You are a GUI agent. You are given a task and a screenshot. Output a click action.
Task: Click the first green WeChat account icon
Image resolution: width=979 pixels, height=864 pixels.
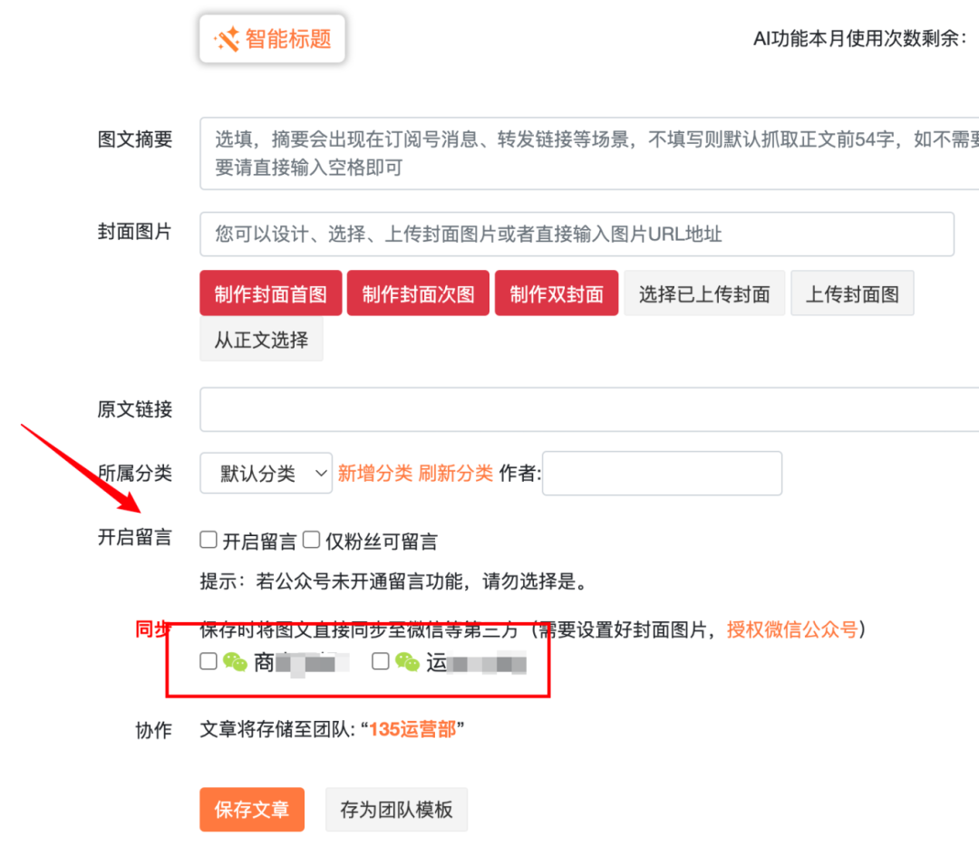pyautogui.click(x=235, y=662)
